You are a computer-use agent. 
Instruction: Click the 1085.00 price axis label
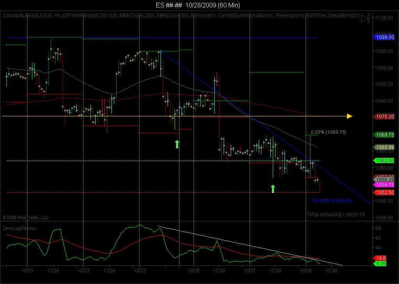tap(384, 84)
